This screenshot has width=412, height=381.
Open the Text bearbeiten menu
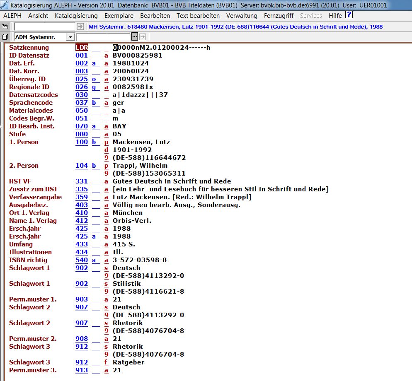198,16
